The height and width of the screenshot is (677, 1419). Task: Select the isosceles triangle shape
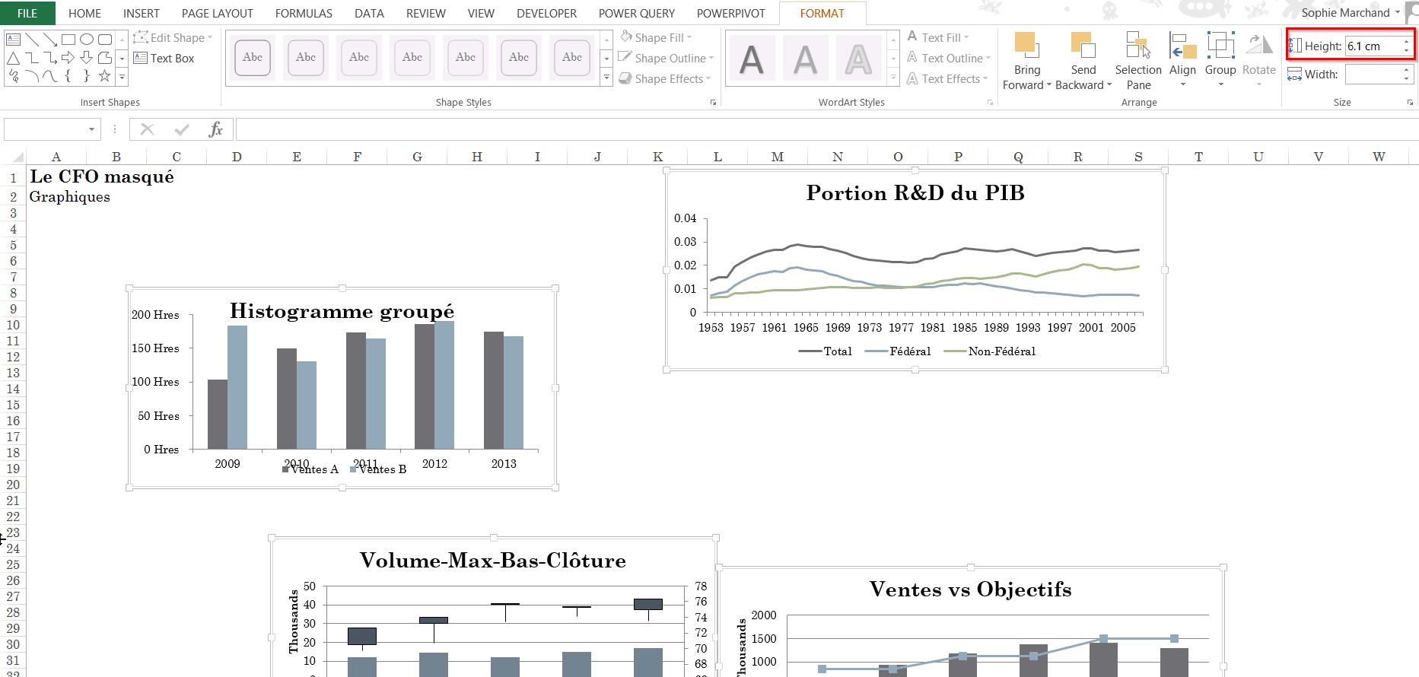[14, 58]
